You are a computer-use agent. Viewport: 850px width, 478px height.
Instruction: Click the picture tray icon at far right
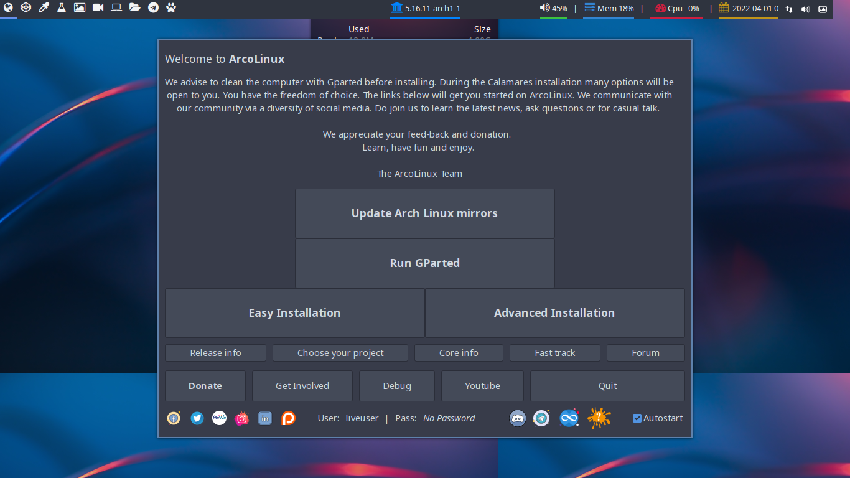click(x=823, y=9)
